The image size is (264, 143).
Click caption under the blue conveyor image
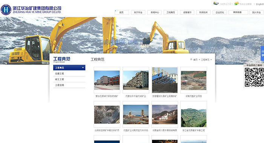tap(165, 96)
